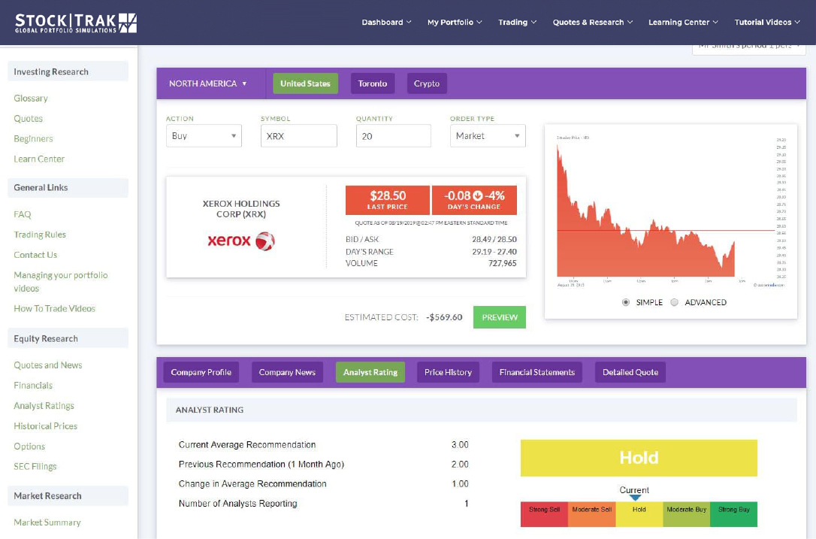Open the Historical Prices link
This screenshot has height=539, width=816.
pyautogui.click(x=46, y=426)
